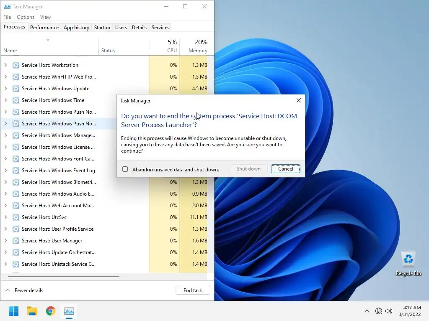Expand Service Host: Windows Manage... row
This screenshot has height=321, width=429.
click(6, 135)
